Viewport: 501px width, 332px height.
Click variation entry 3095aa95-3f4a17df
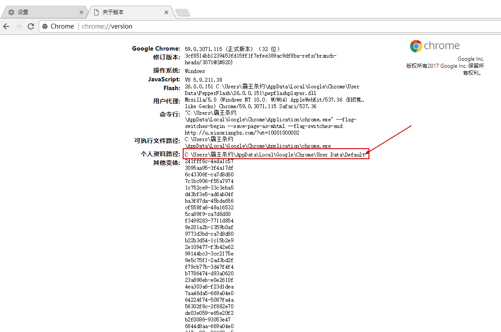click(x=209, y=168)
